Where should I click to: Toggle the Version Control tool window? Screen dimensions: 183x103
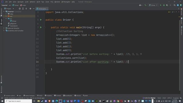(9, 96)
